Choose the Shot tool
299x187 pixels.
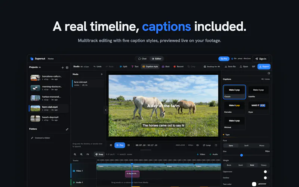pyautogui.click(x=166, y=67)
